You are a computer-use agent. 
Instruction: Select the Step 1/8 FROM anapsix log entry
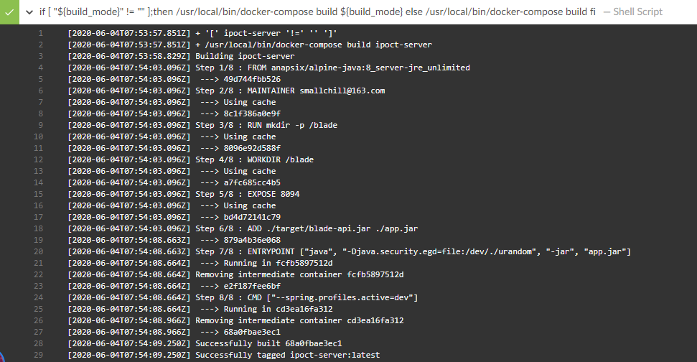[268, 68]
